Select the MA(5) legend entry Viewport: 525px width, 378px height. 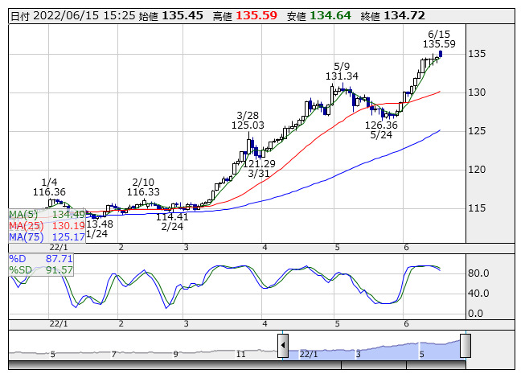coord(47,214)
